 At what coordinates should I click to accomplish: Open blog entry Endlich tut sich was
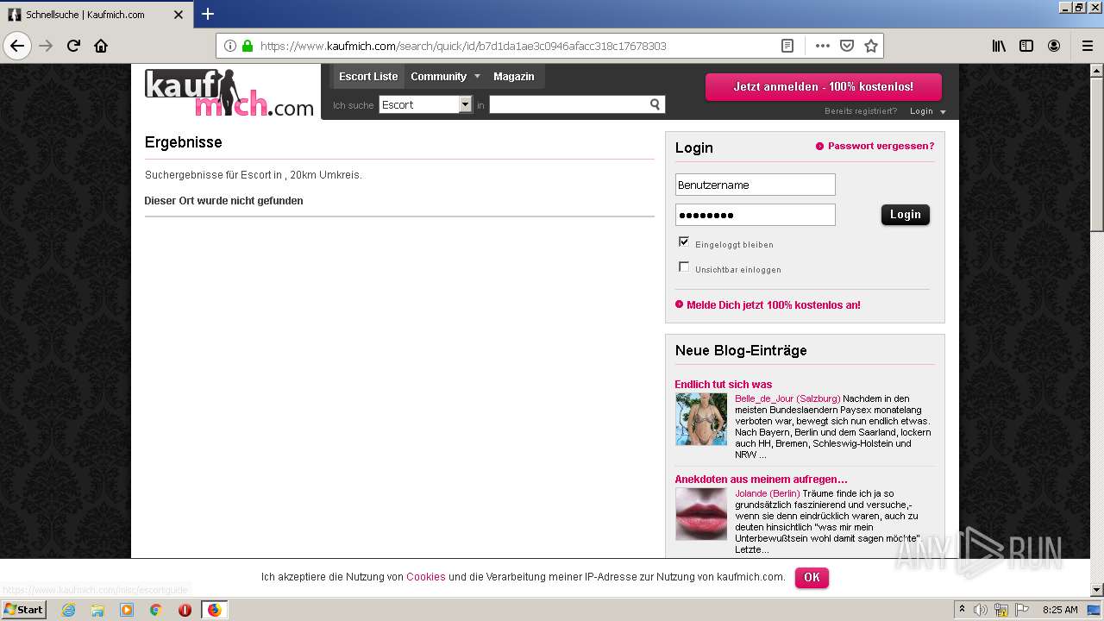(x=724, y=385)
